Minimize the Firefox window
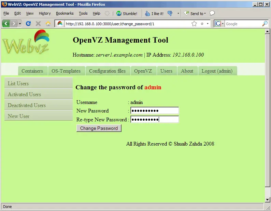 pos(255,4)
